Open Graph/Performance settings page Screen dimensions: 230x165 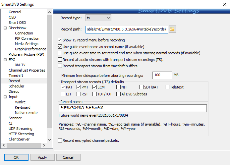pyautogui.click(x=30, y=49)
